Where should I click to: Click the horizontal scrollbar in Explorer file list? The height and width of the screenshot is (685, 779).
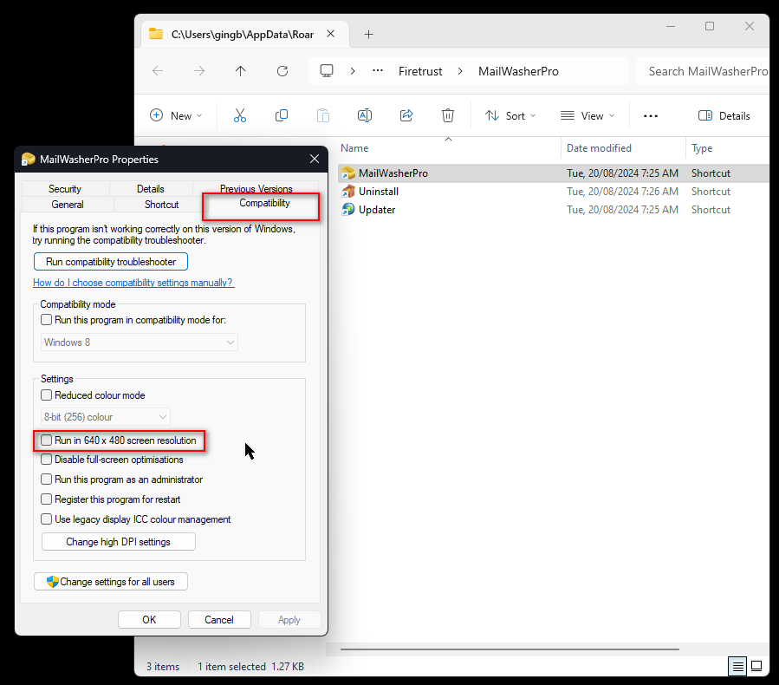point(510,649)
